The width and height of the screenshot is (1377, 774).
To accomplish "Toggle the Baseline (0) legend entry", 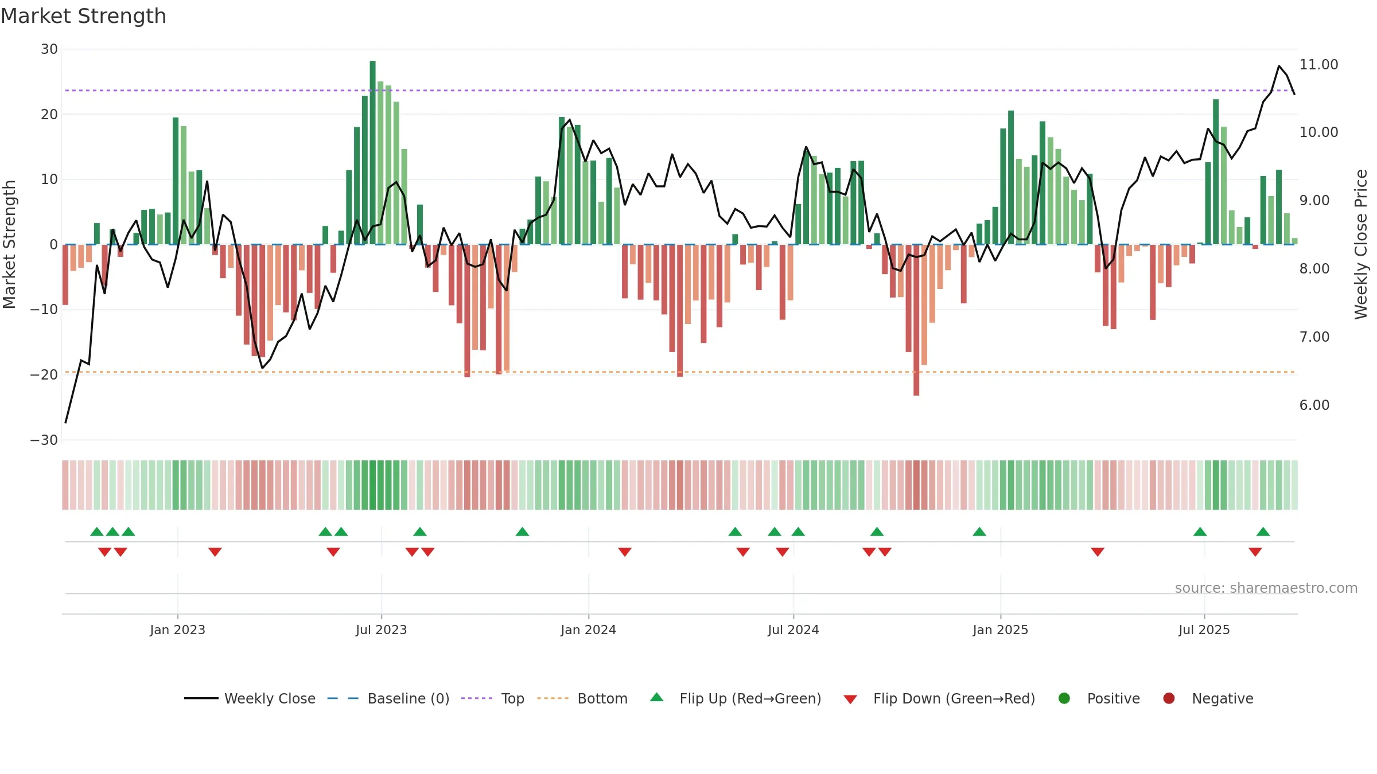I will tap(388, 698).
